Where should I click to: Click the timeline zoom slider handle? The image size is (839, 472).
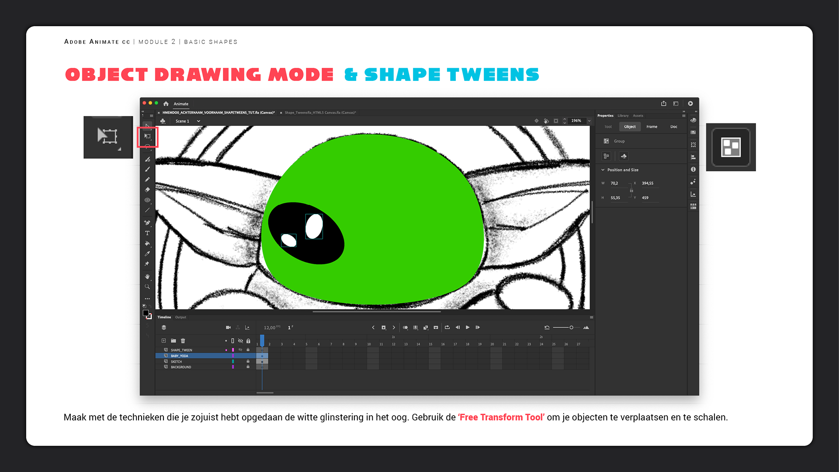click(x=571, y=327)
